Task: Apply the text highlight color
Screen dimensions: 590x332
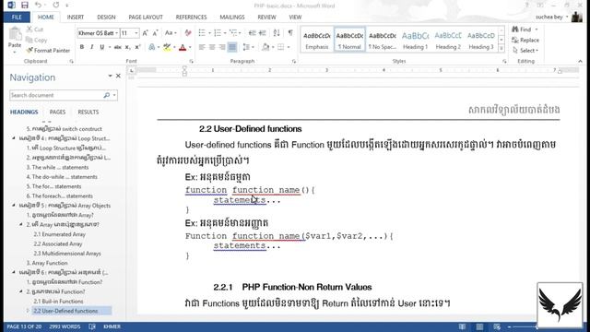Action: click(x=167, y=47)
